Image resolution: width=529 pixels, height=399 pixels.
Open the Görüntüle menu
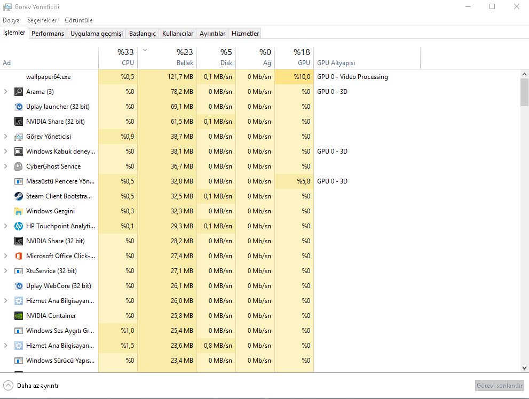(78, 20)
